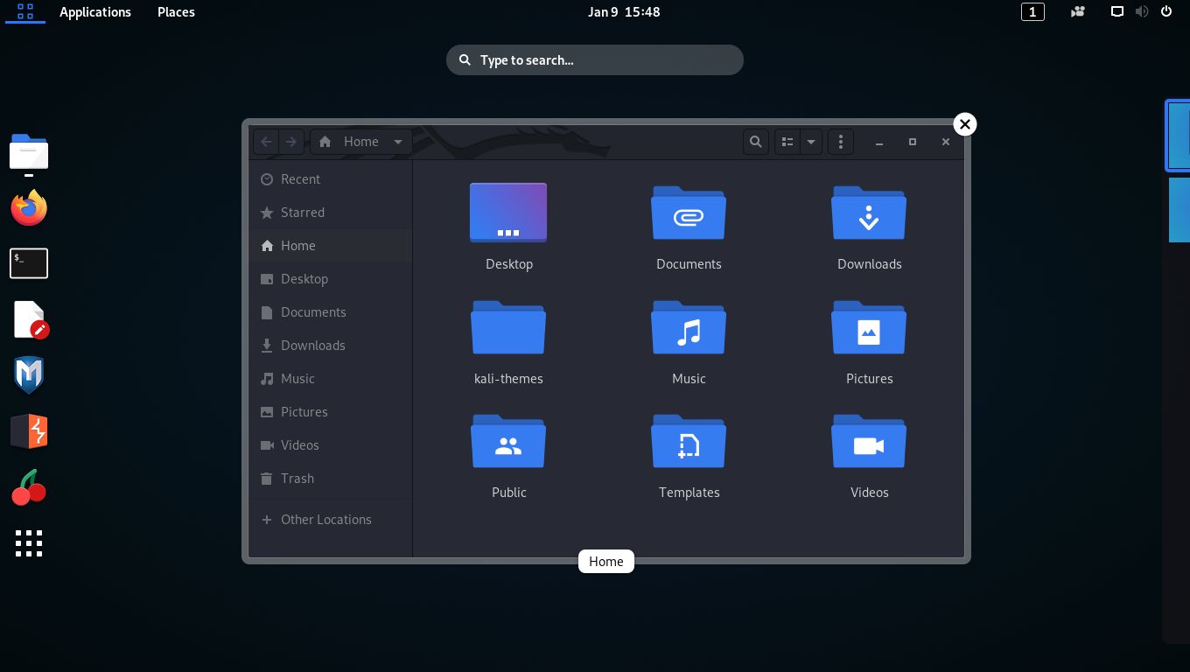This screenshot has height=672, width=1190.
Task: Launch Metasploit Framework from the dock
Action: 29,374
